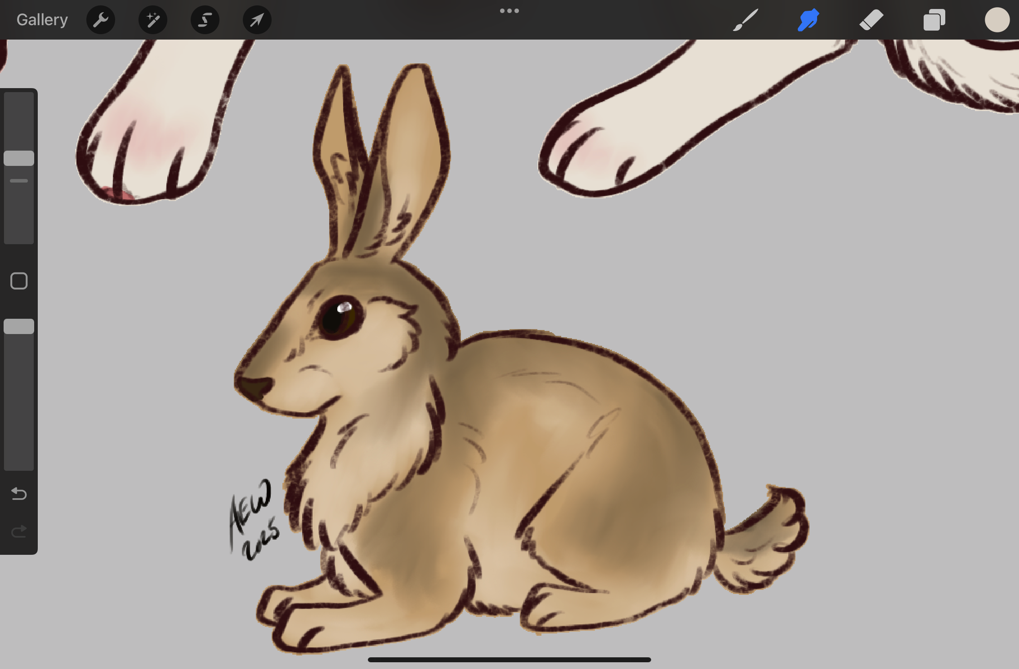Select the blue Smudge tool

click(808, 20)
